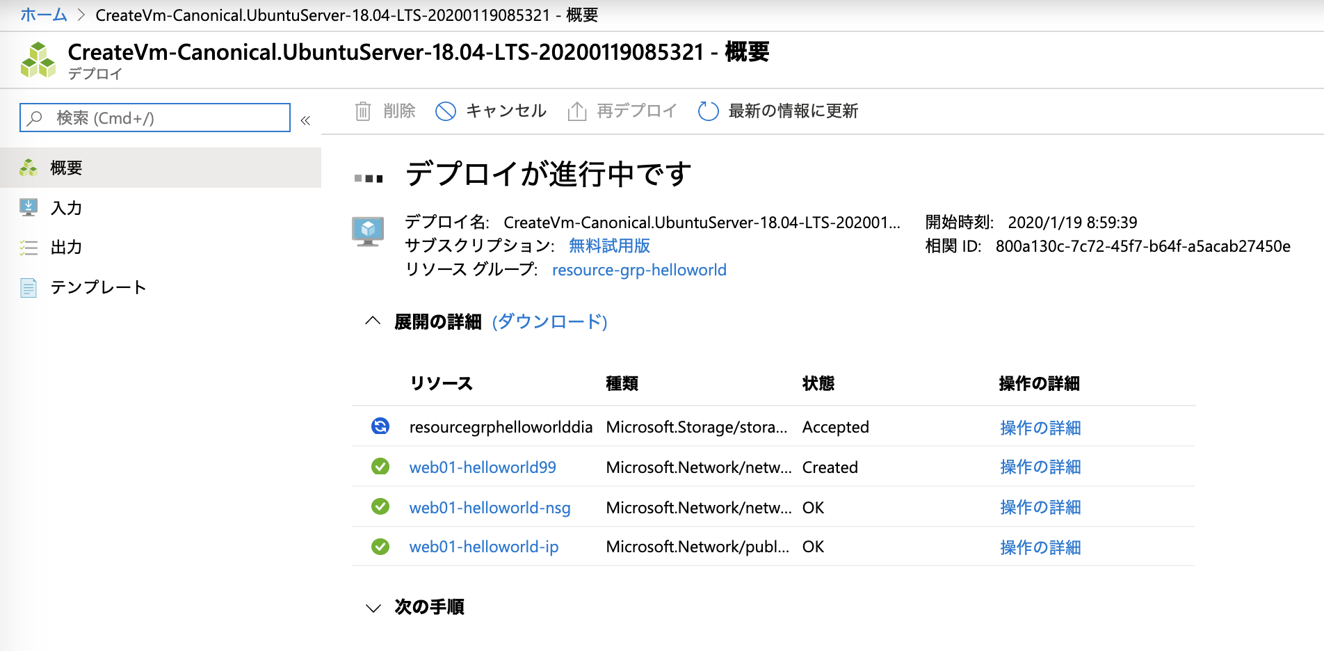Click the Microsoft.Network/publ... type cell

point(697,547)
